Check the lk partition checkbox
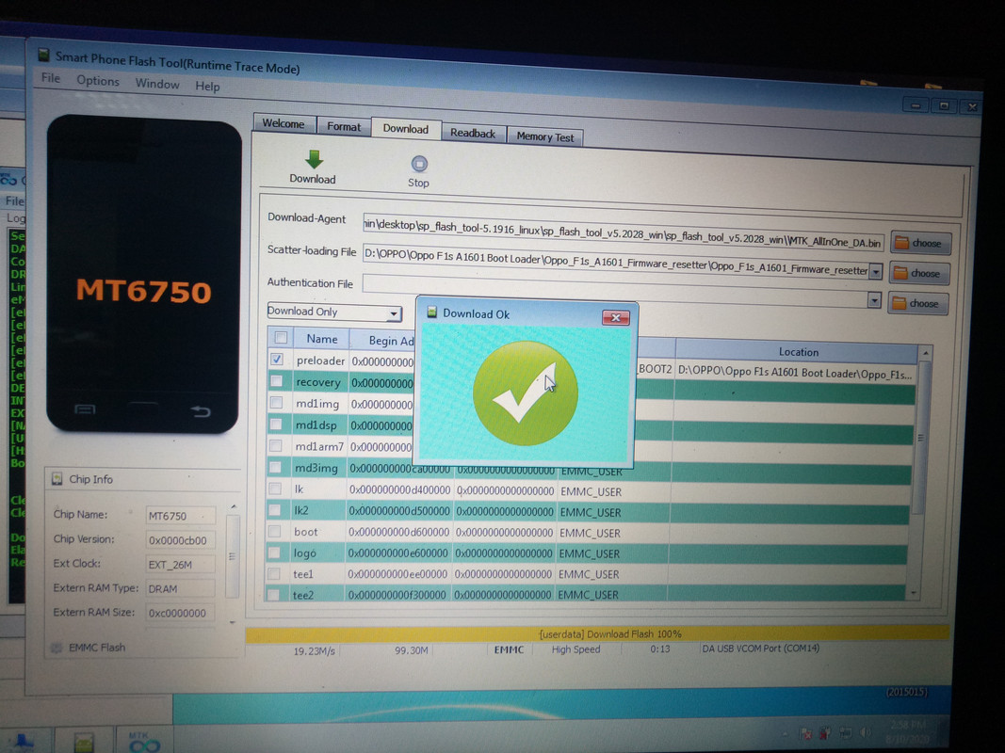This screenshot has width=1005, height=753. tap(275, 489)
